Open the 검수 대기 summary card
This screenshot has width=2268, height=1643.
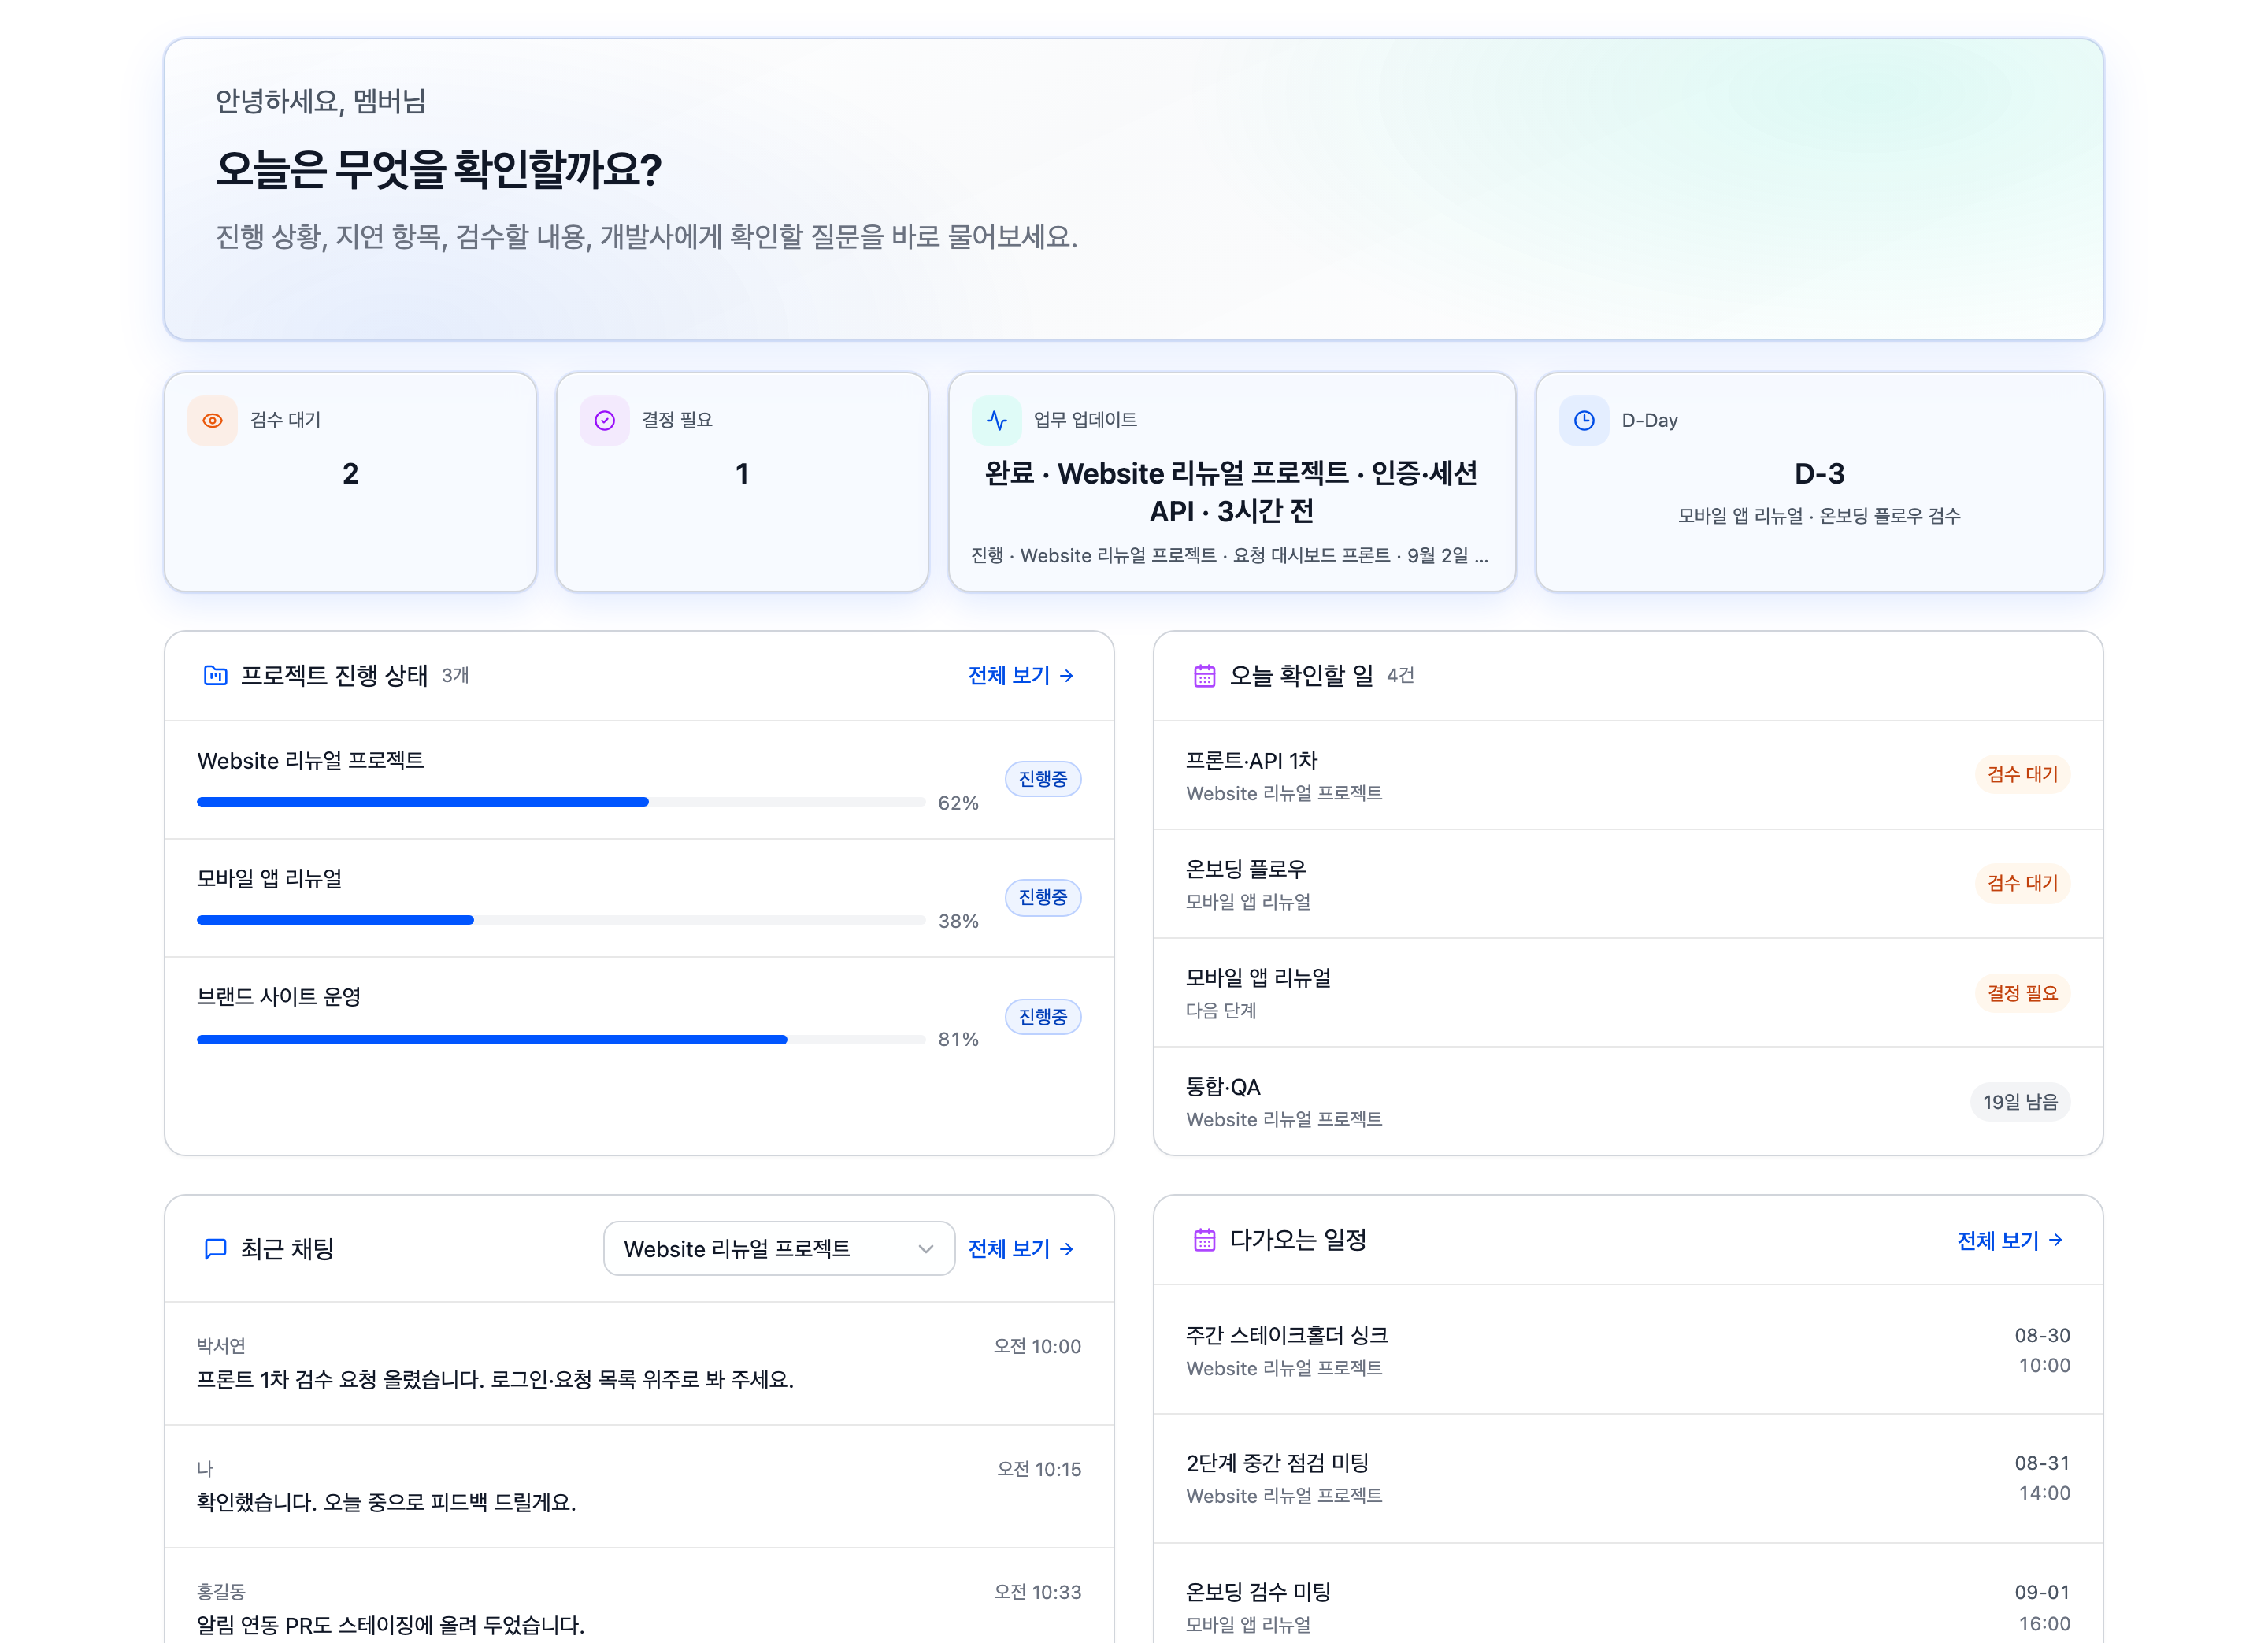click(x=350, y=482)
